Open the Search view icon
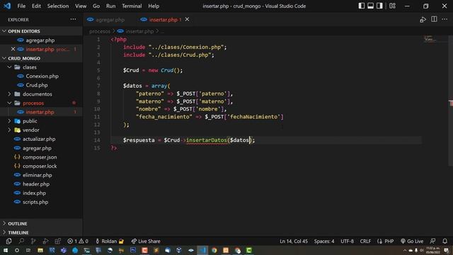This screenshot has height=255, width=453. click(21, 241)
